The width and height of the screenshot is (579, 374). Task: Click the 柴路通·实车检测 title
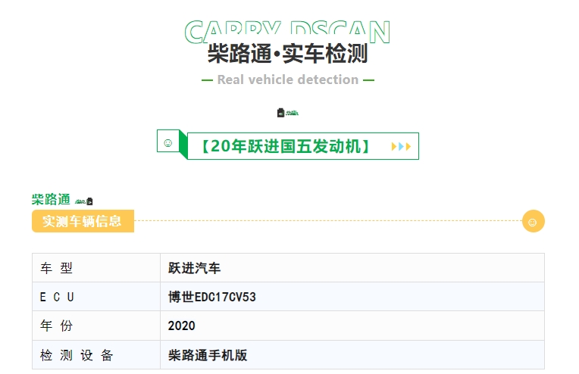pos(288,54)
